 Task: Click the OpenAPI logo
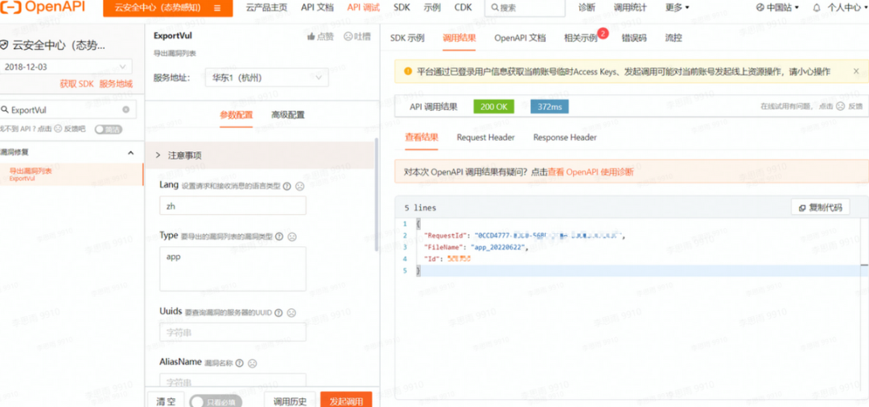[x=43, y=8]
